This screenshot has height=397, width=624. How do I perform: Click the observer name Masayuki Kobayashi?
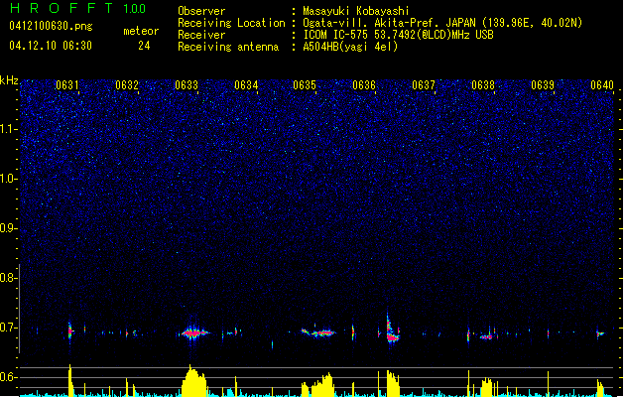[x=356, y=11]
